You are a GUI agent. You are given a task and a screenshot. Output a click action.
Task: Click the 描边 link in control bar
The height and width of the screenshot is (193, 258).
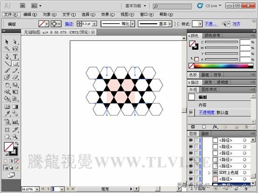[x=69, y=24]
